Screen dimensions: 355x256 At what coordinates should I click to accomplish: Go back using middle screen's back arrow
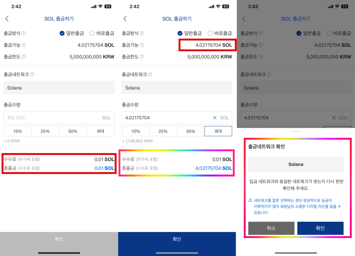pos(125,18)
